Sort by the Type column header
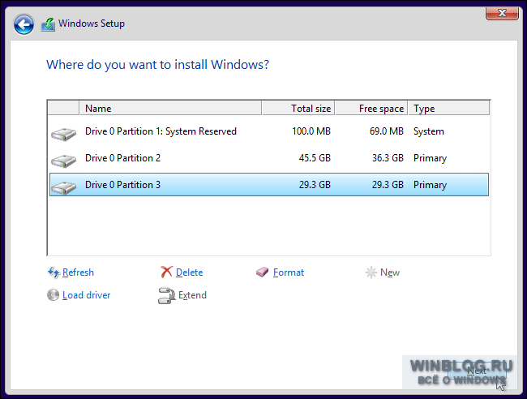This screenshot has width=527, height=399. click(x=448, y=108)
